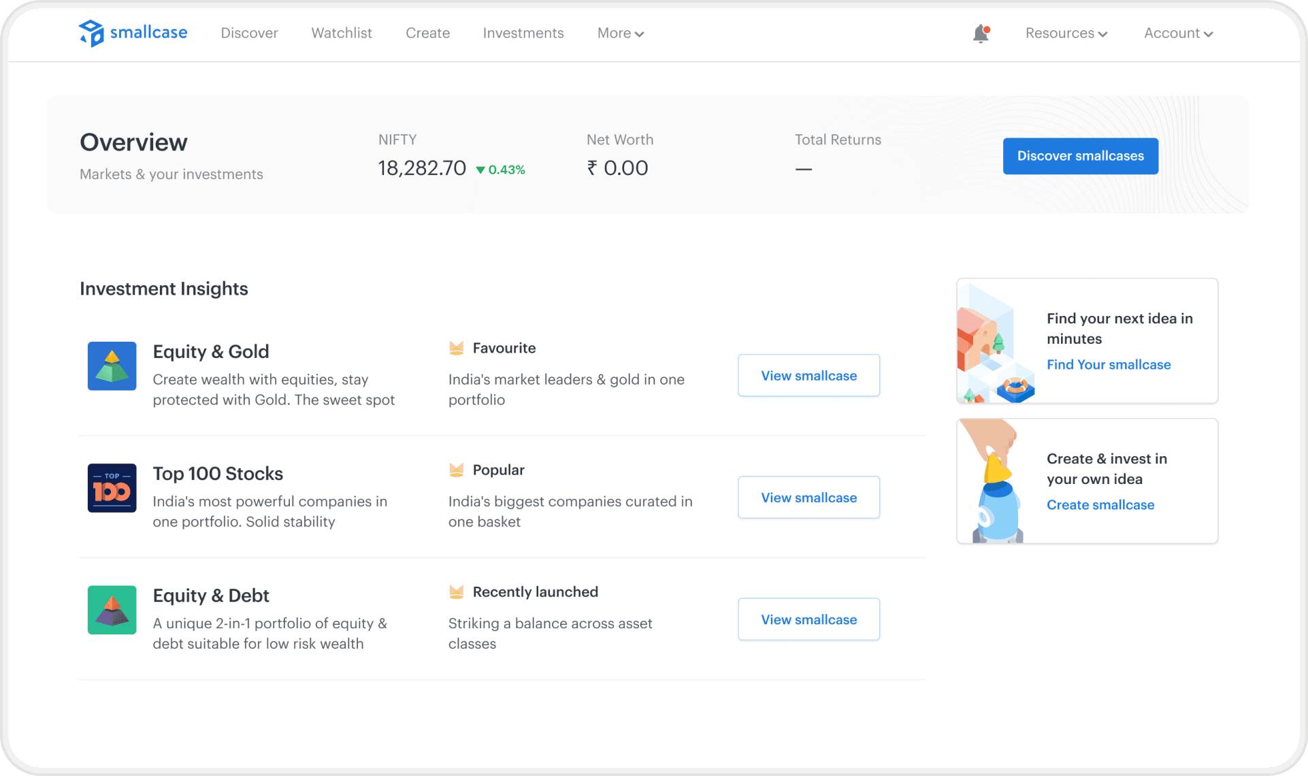
Task: View smallcase for Equity & Gold
Action: pyautogui.click(x=808, y=376)
